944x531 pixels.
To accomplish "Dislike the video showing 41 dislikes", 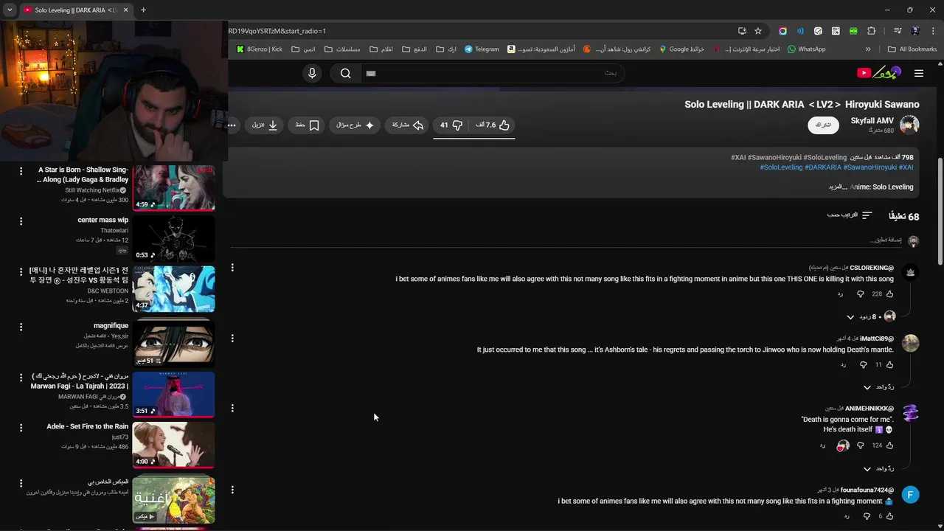I will (451, 125).
